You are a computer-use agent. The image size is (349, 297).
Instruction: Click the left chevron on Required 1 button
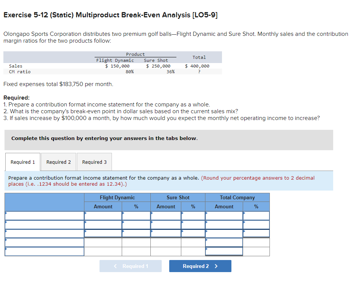(115, 266)
